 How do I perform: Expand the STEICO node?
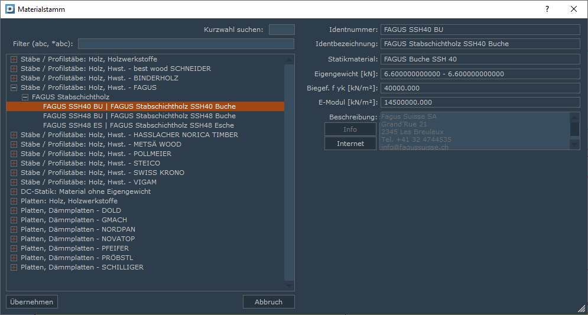click(14, 164)
